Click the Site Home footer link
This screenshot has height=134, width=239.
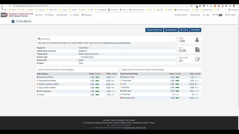pyautogui.click(x=106, y=120)
